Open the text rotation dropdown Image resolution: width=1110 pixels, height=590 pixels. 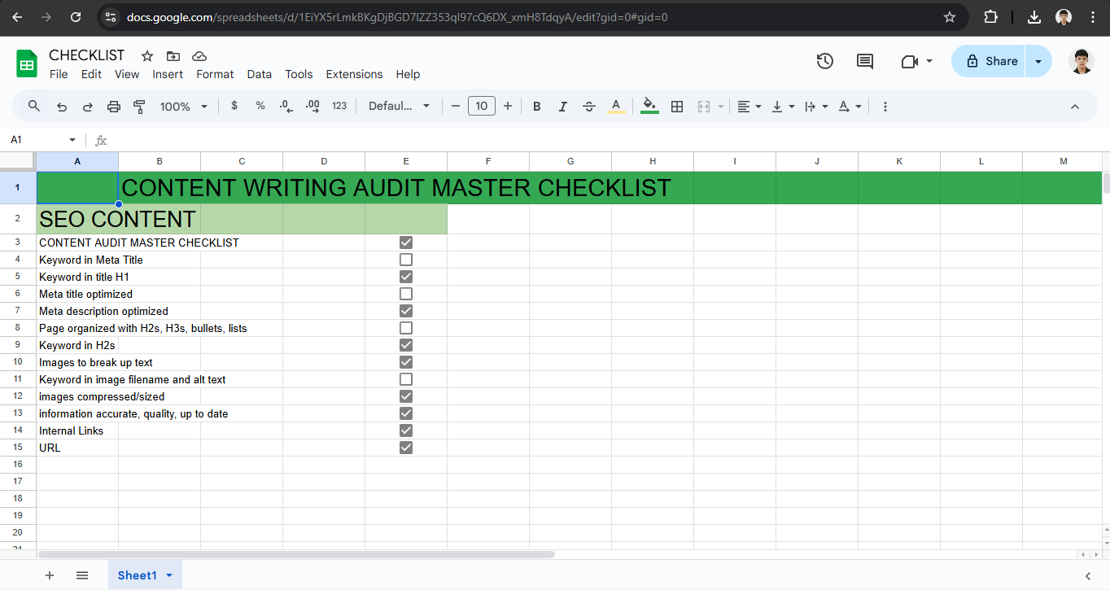(850, 107)
